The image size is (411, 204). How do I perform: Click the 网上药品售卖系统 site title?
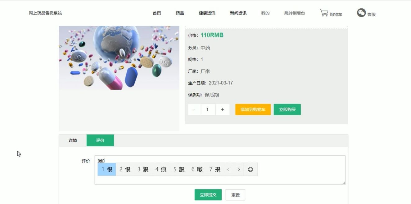45,13
